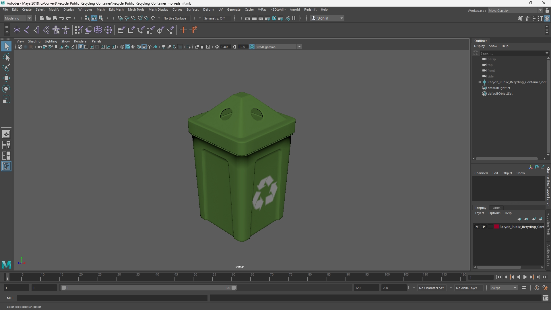Choose the Scale tool in toolbox
This screenshot has height=310, width=551.
click(x=6, y=100)
